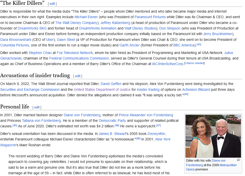
Task: Open the Paramount Pictures link
Action: tap(150, 17)
